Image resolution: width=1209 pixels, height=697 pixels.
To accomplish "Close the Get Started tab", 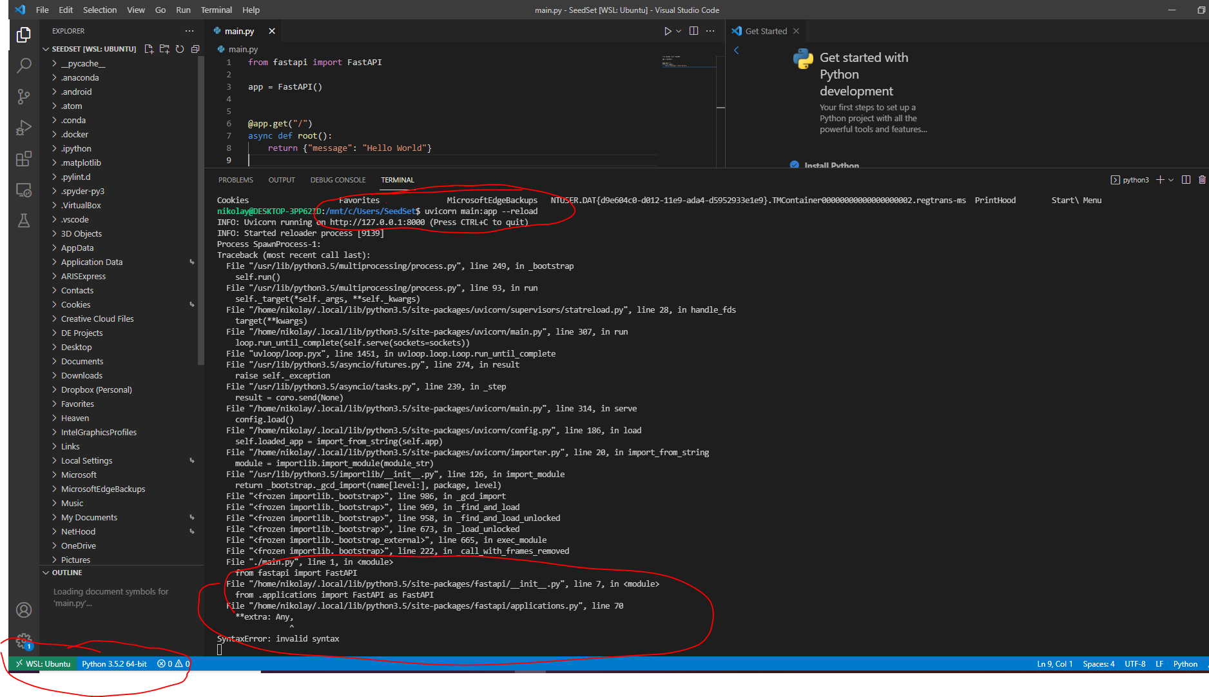I will (797, 31).
